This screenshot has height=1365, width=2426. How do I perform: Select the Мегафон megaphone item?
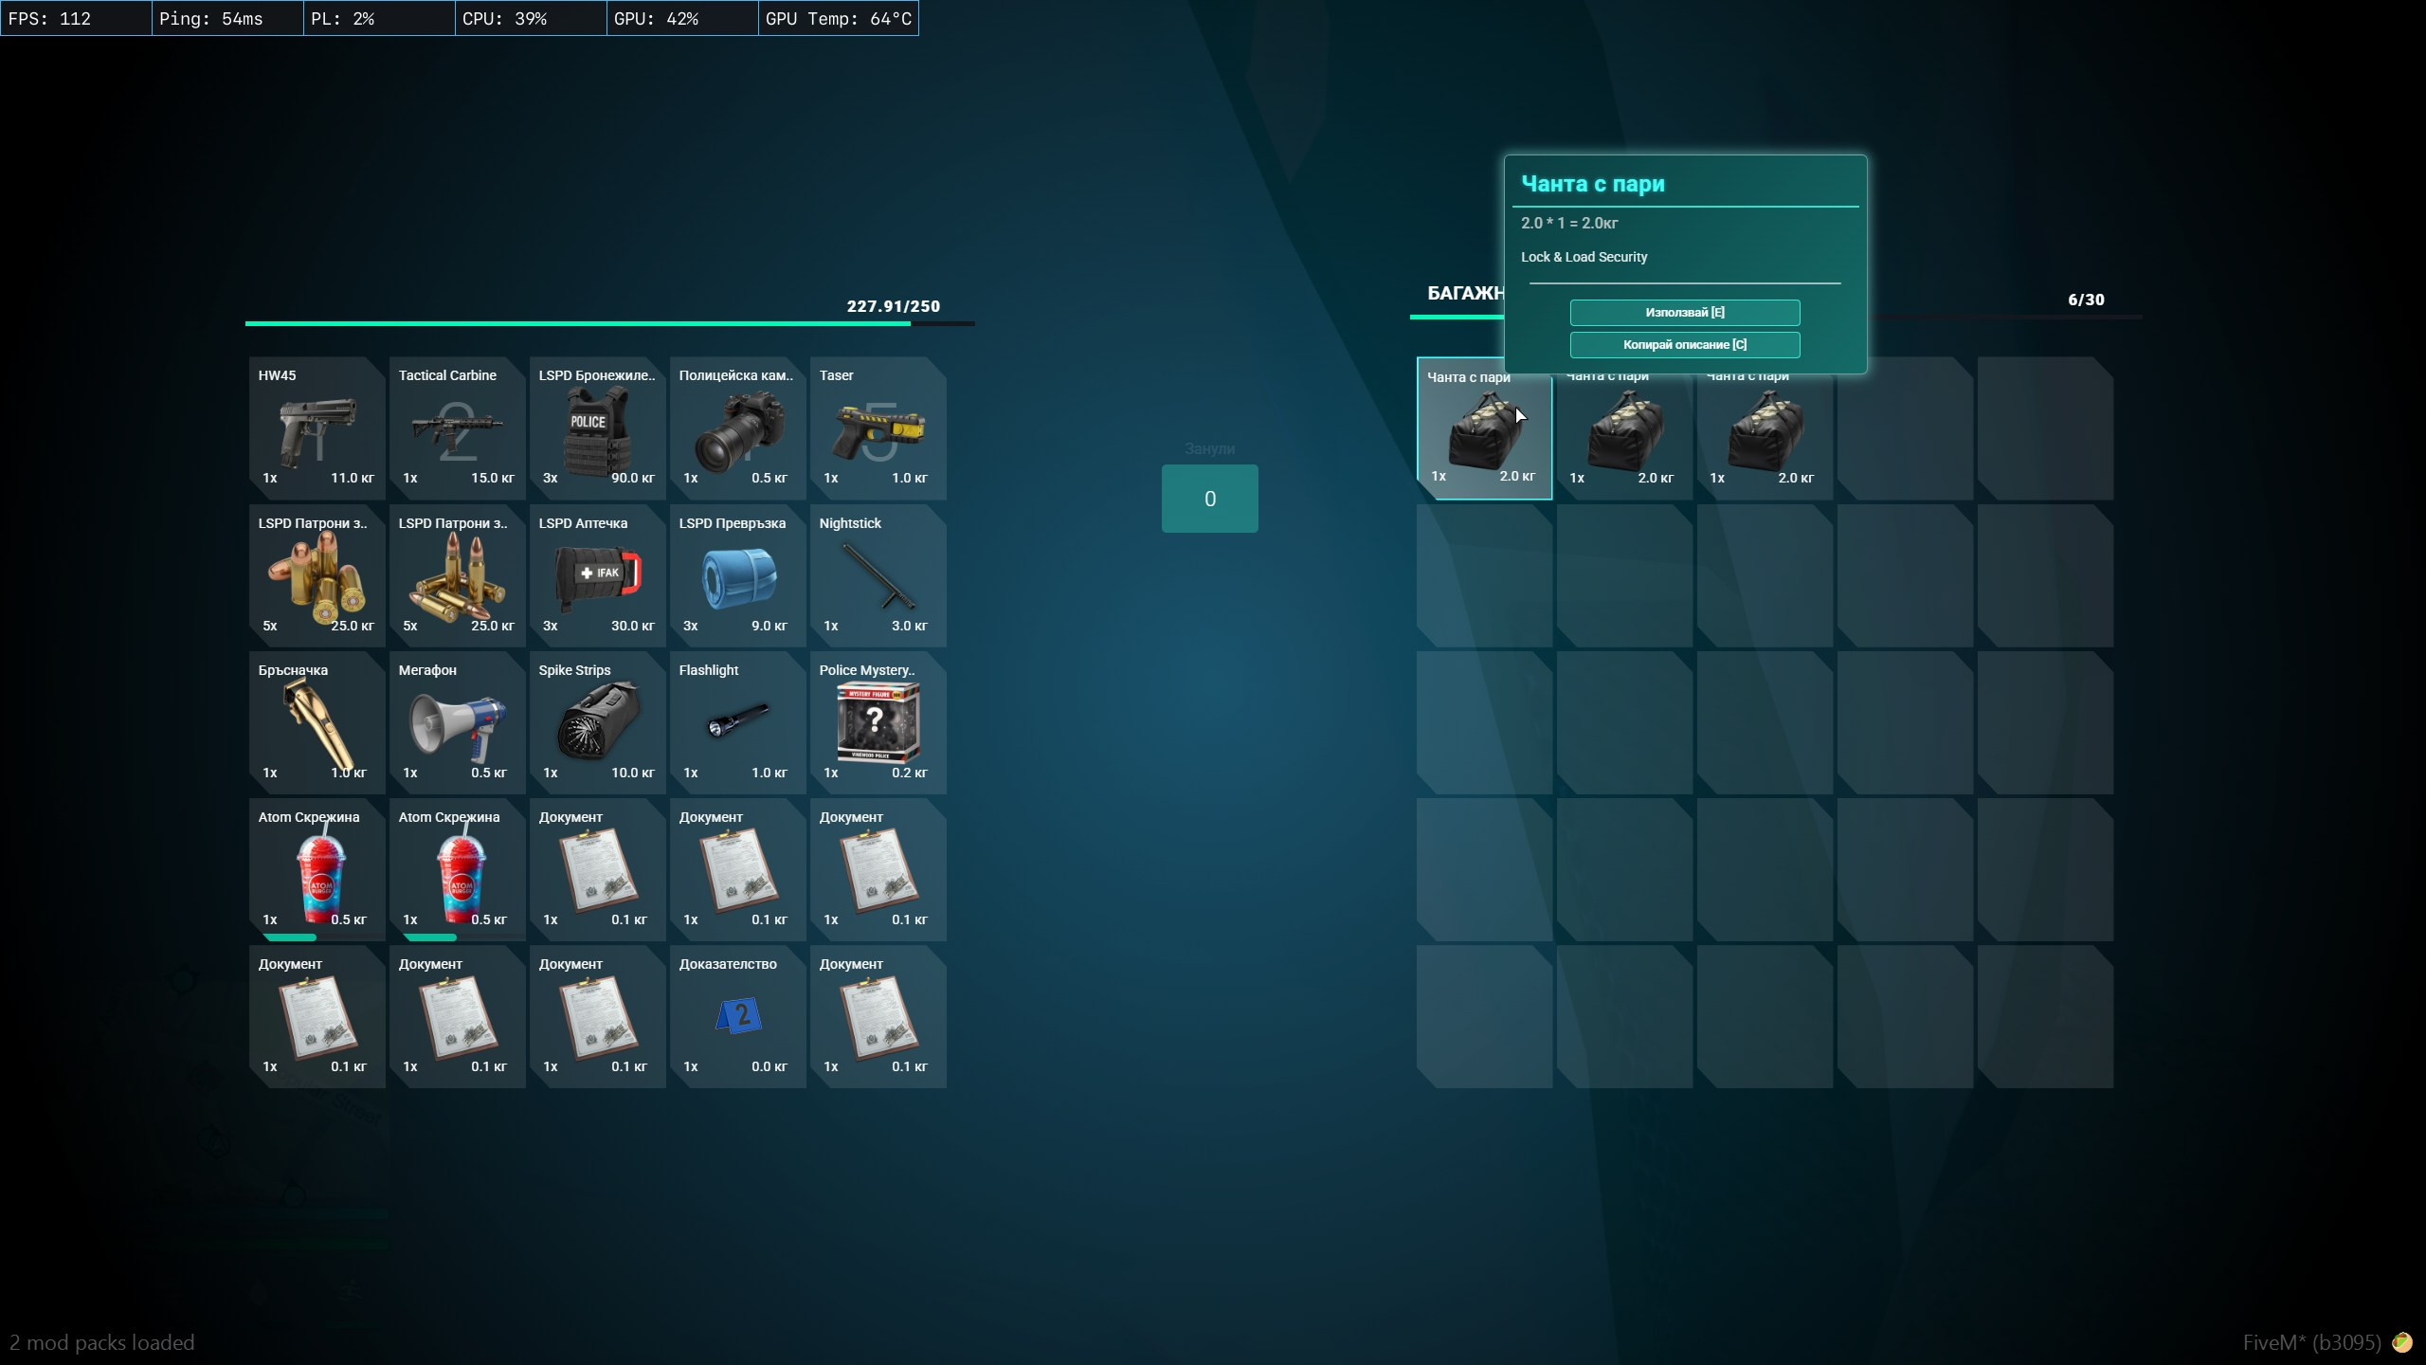pos(457,722)
